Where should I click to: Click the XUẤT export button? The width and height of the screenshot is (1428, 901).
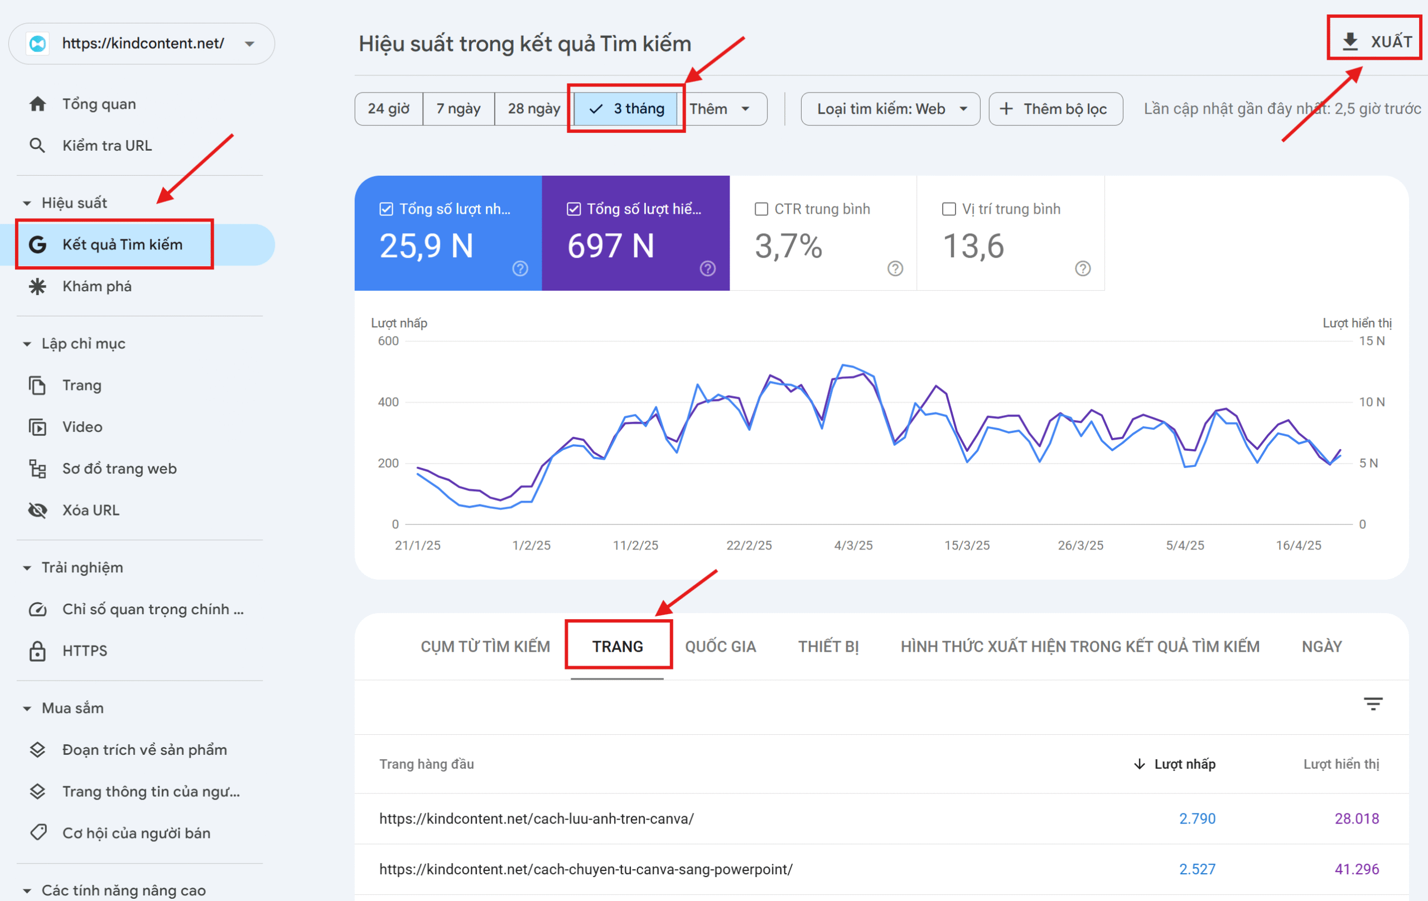(x=1375, y=41)
